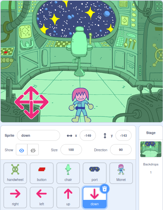Image resolution: width=163 pixels, height=210 pixels.
Task: Select the port sprite
Action: pyautogui.click(x=94, y=173)
